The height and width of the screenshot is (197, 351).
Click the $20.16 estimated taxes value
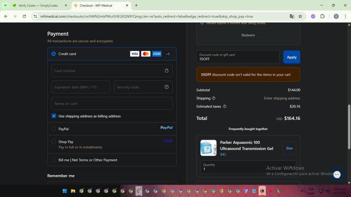coord(295,106)
